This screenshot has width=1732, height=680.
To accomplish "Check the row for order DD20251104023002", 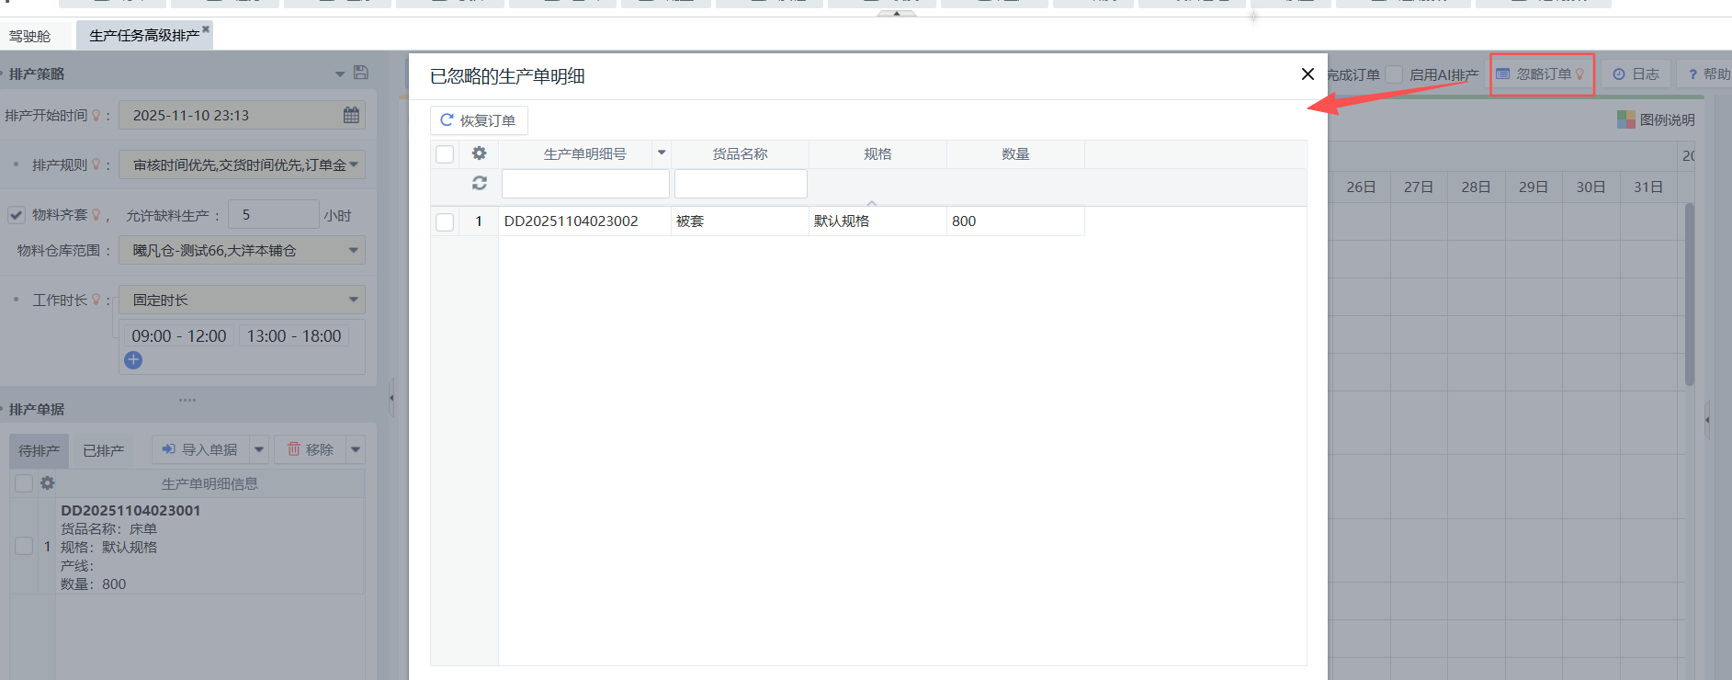I will tap(445, 221).
